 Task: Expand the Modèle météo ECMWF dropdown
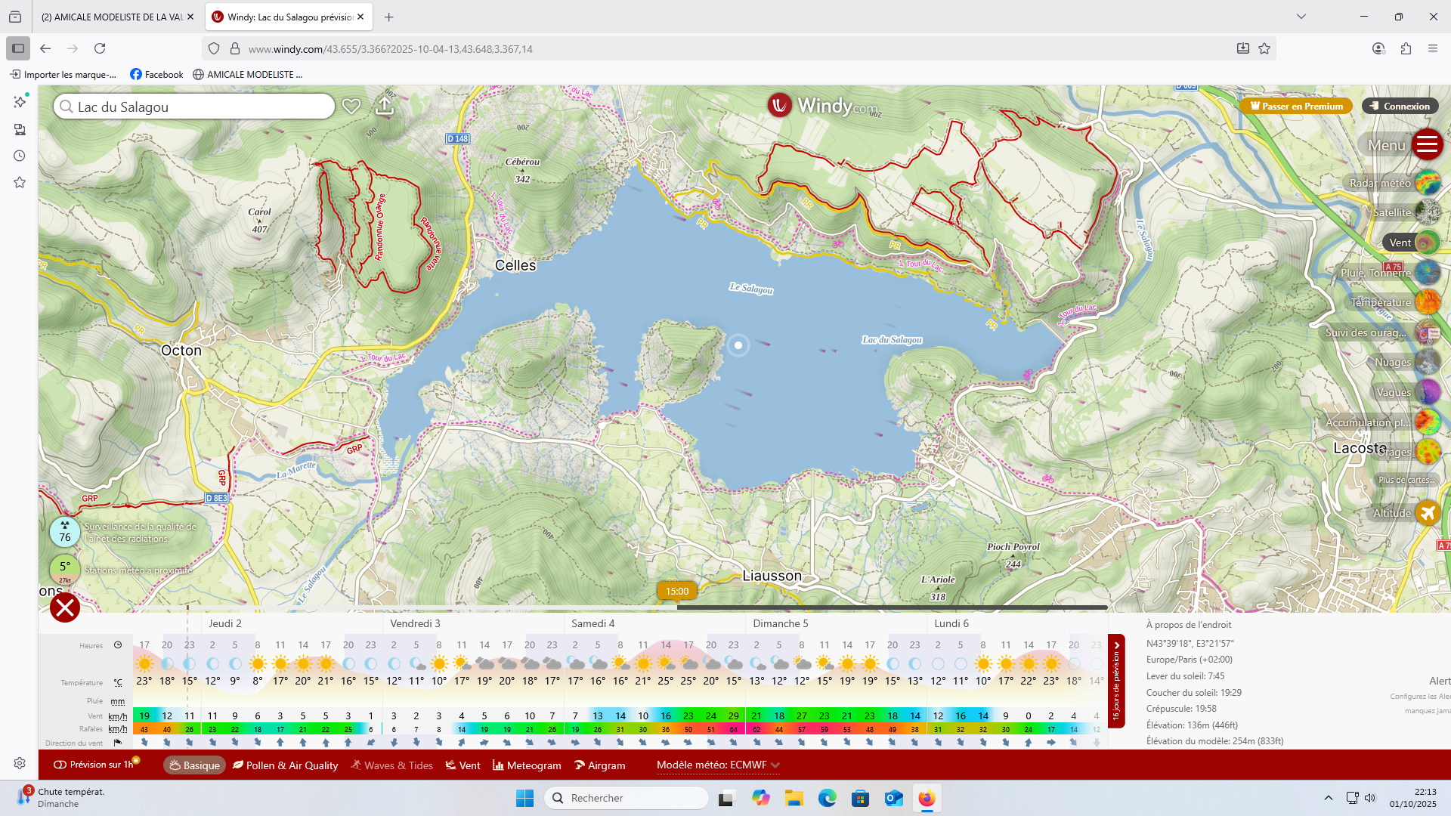717,765
